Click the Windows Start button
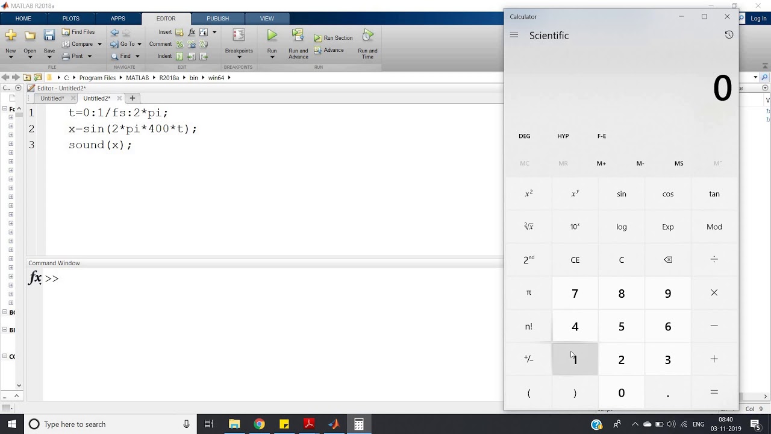771x434 pixels. point(12,424)
